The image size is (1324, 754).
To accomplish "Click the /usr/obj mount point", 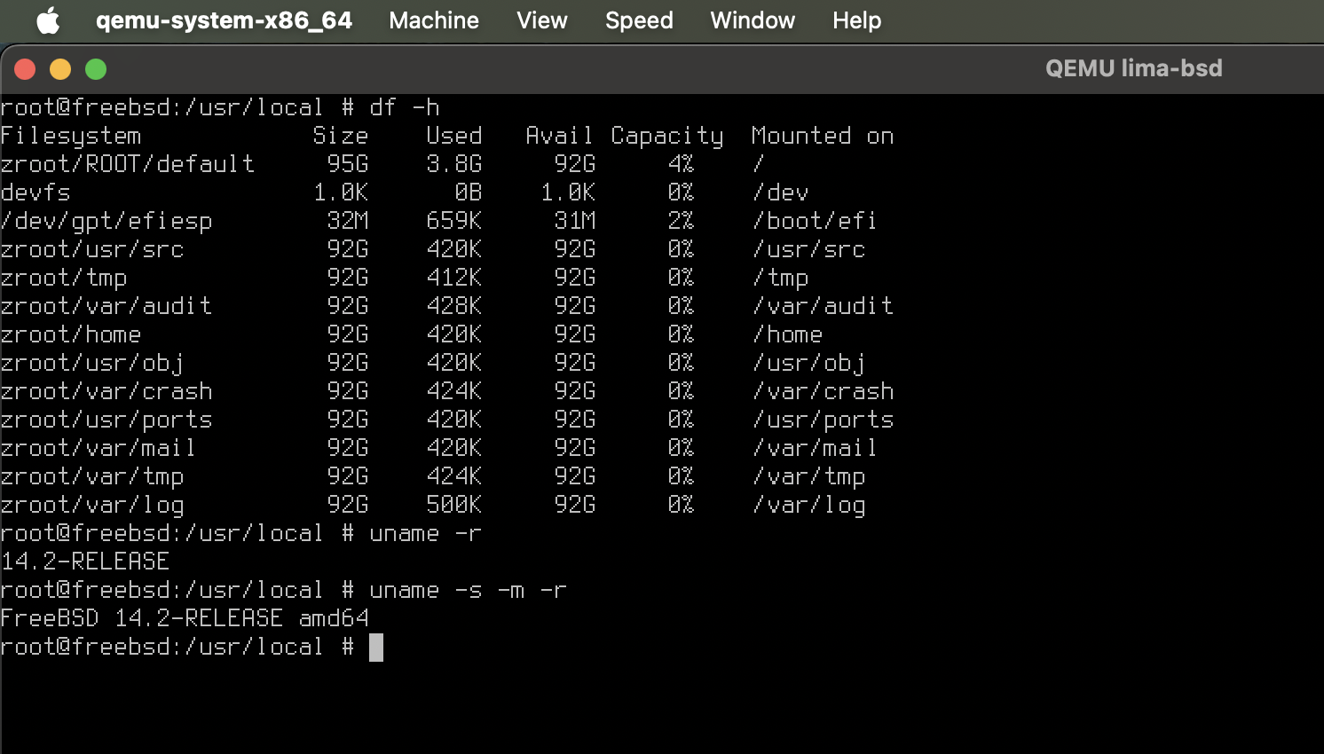I will [x=809, y=363].
